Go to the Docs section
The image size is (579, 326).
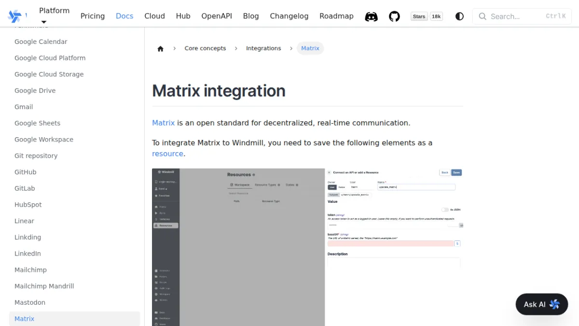point(124,16)
